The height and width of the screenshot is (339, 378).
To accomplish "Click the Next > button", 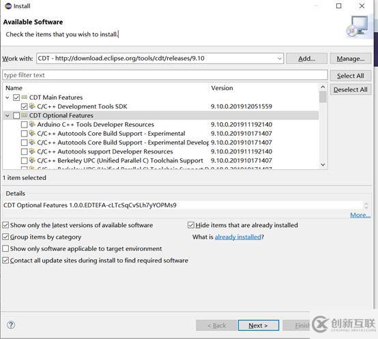I will (x=259, y=325).
